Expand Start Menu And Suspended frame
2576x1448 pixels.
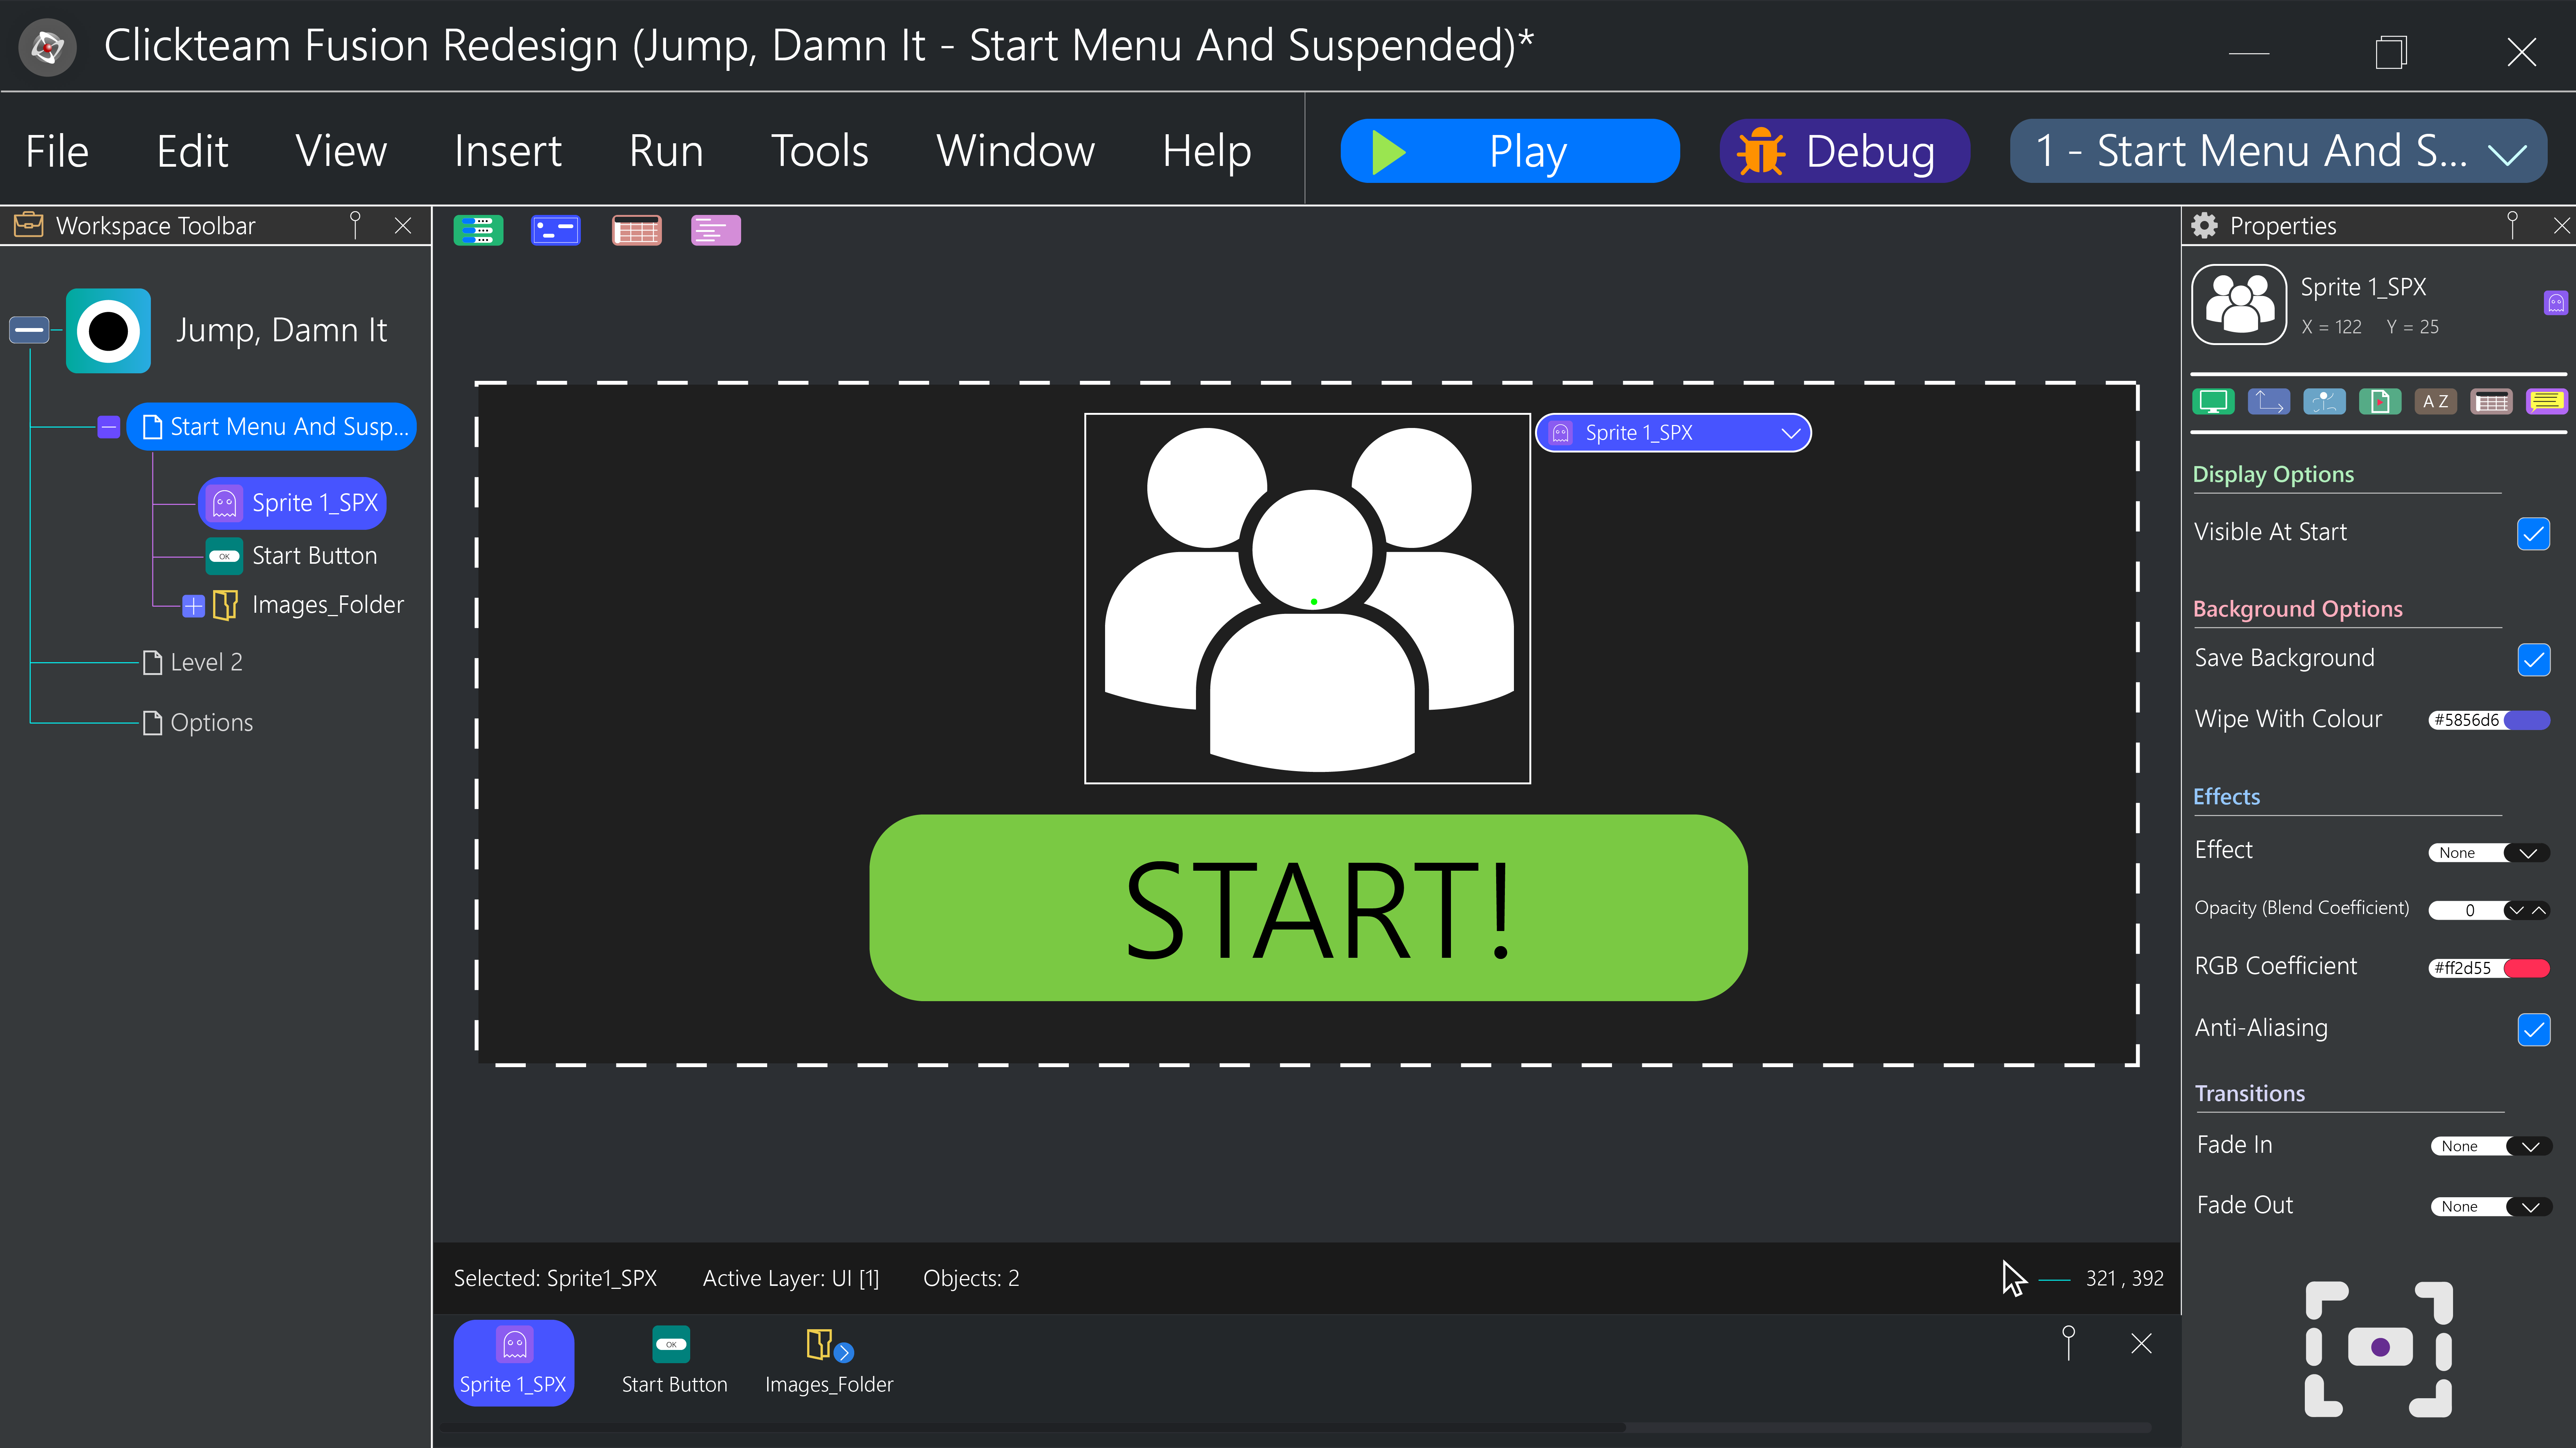pos(110,426)
